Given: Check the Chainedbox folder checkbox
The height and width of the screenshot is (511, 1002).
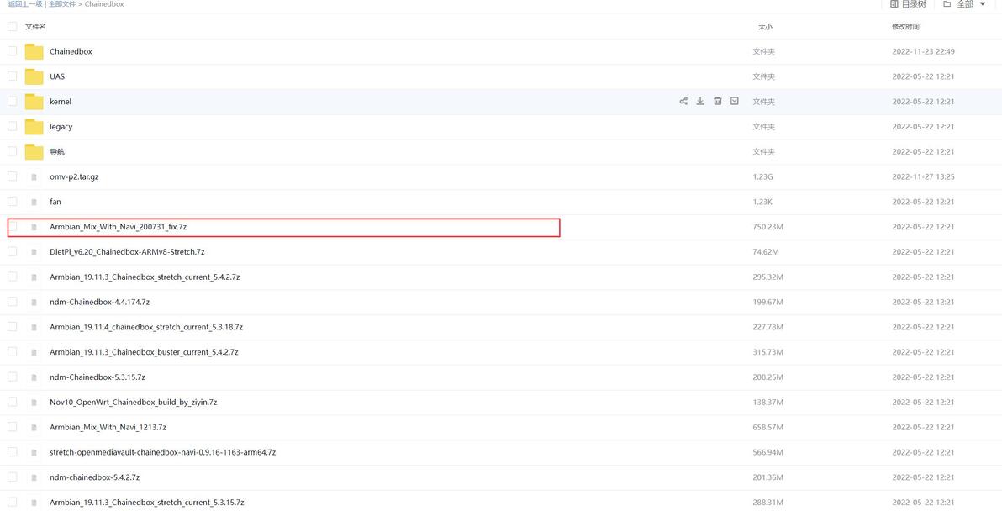Looking at the screenshot, I should (12, 51).
